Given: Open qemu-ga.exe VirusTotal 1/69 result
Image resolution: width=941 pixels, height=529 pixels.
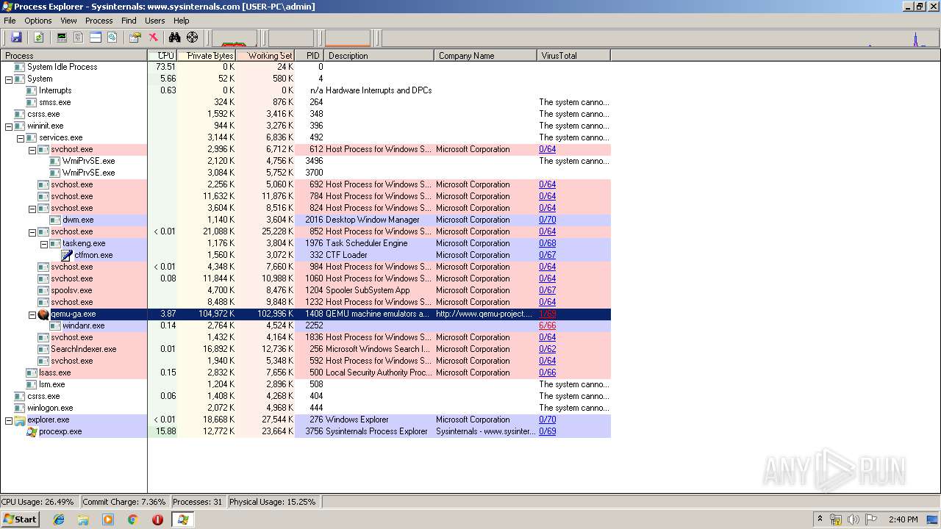Looking at the screenshot, I should pos(547,314).
